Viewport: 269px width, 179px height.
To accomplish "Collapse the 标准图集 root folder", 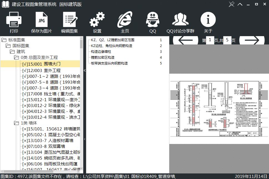I will [4, 40].
